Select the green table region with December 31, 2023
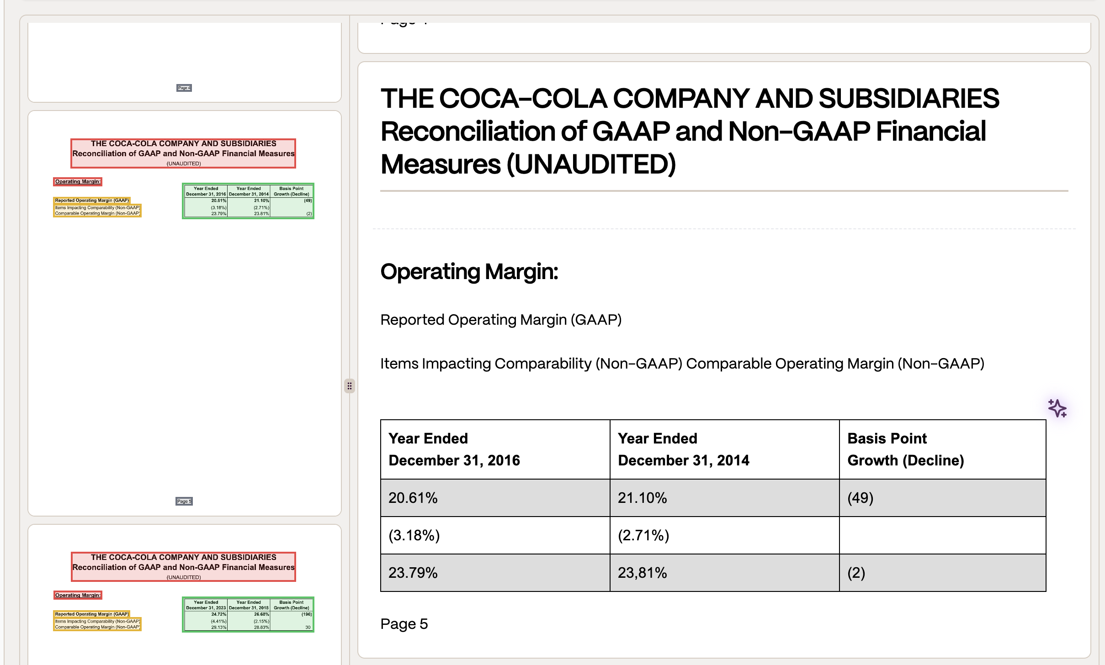 pyautogui.click(x=248, y=615)
